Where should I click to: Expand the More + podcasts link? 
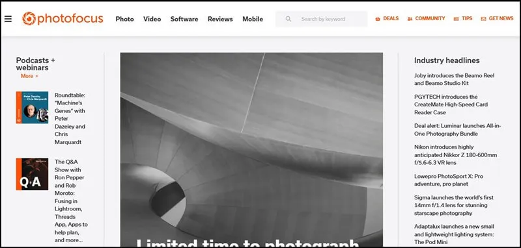coord(29,76)
